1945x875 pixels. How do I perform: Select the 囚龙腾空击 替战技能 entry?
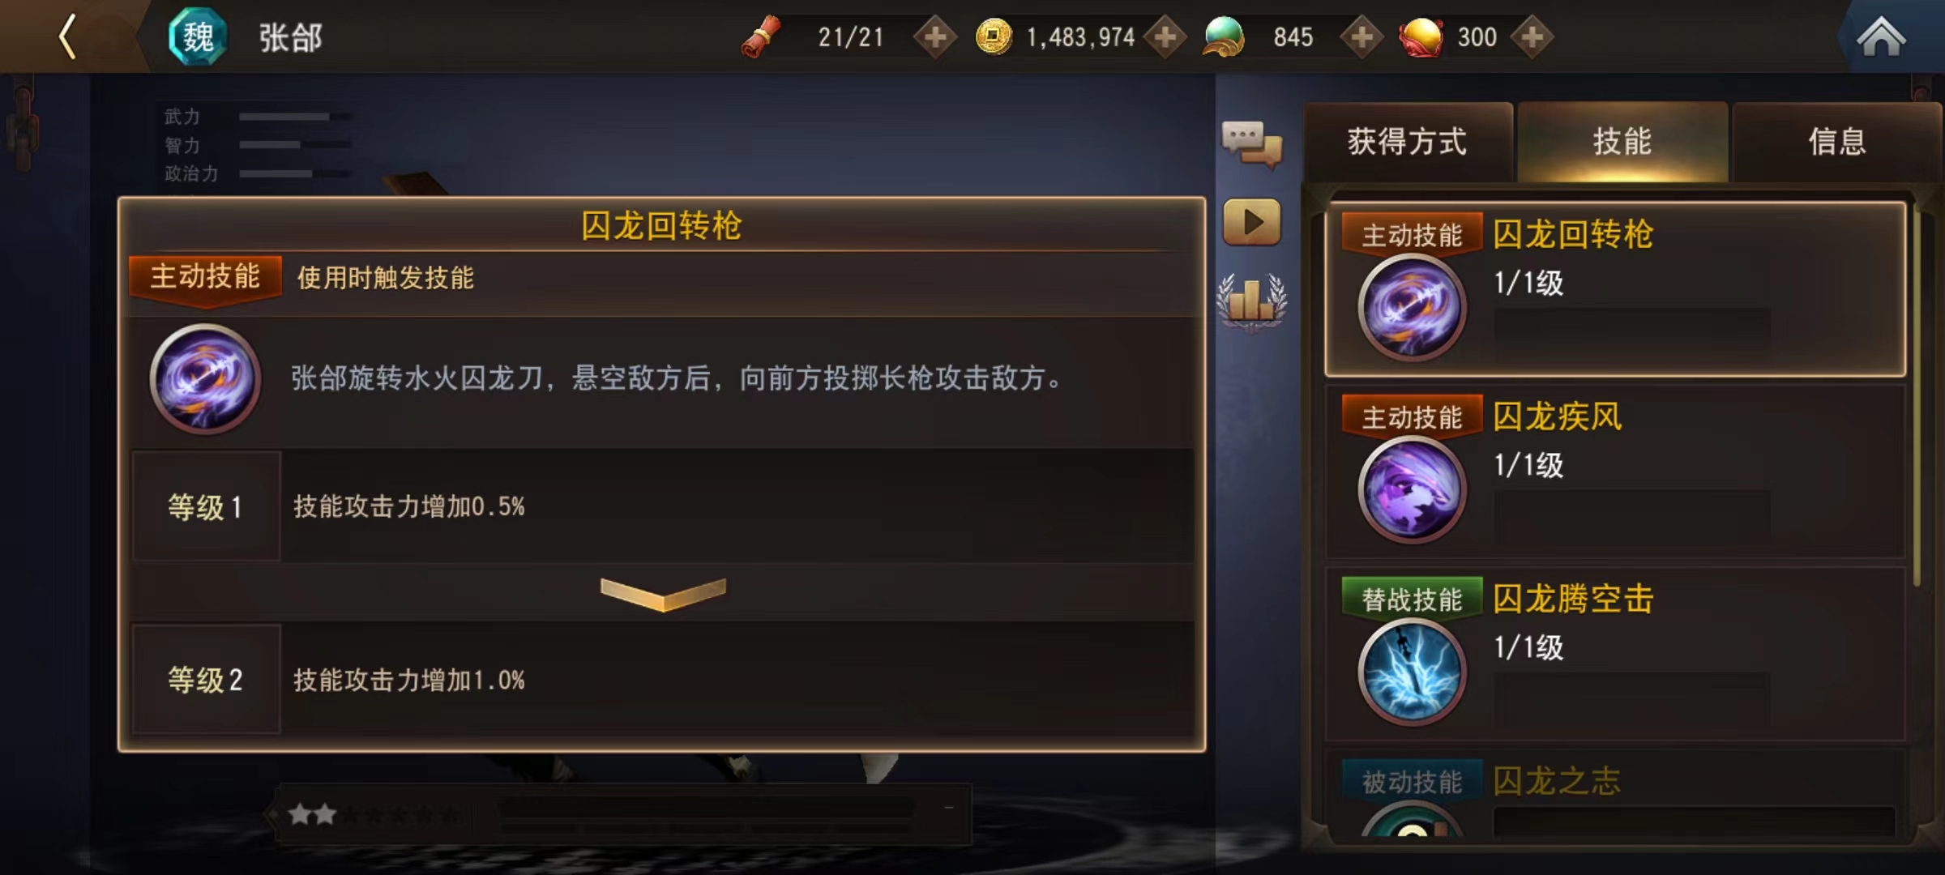tap(1614, 653)
